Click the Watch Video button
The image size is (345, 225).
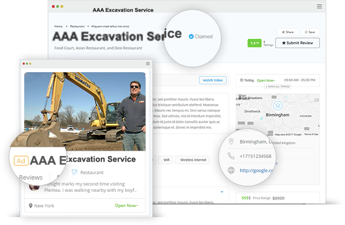(x=213, y=80)
